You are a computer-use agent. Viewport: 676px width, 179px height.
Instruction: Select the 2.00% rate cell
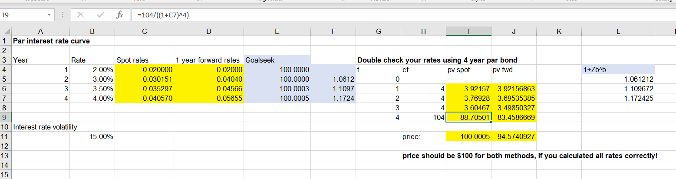point(92,70)
